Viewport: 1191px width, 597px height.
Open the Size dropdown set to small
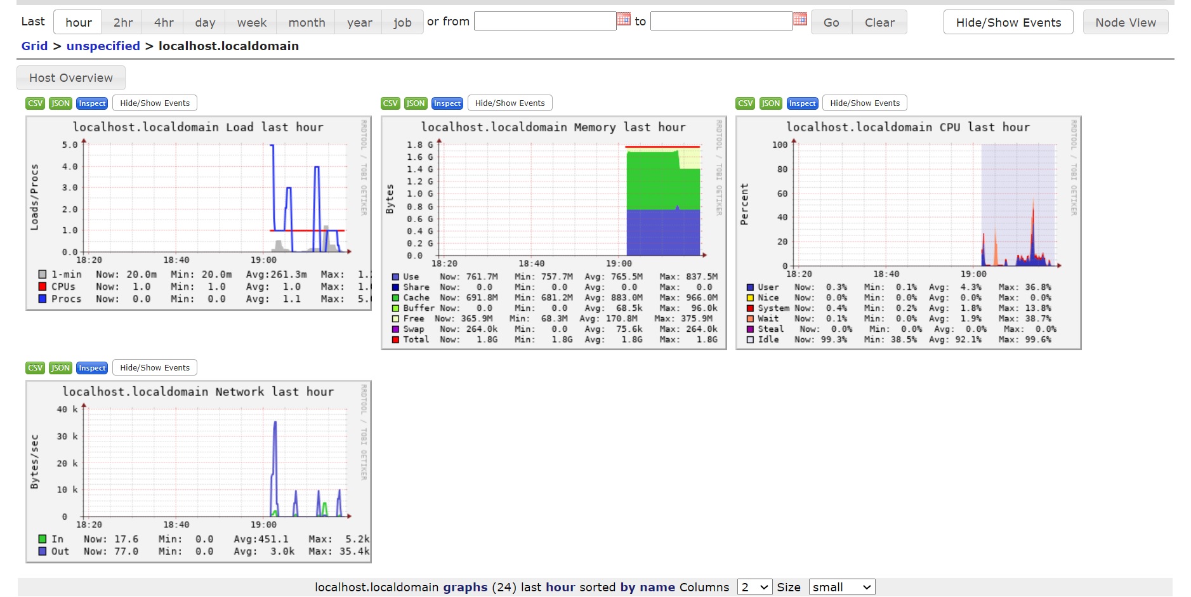pyautogui.click(x=842, y=587)
